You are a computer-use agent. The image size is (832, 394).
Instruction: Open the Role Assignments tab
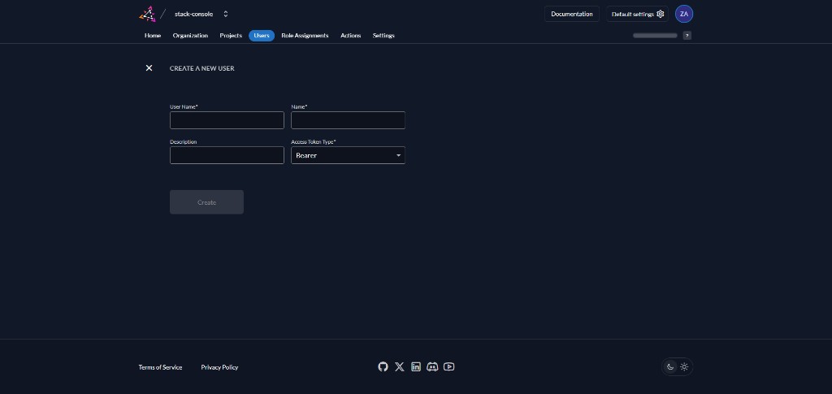coord(305,36)
